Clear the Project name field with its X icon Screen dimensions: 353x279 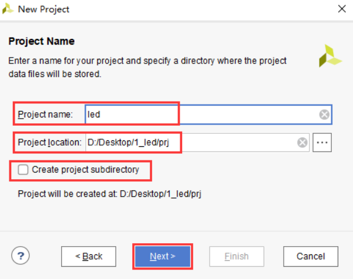tap(324, 115)
